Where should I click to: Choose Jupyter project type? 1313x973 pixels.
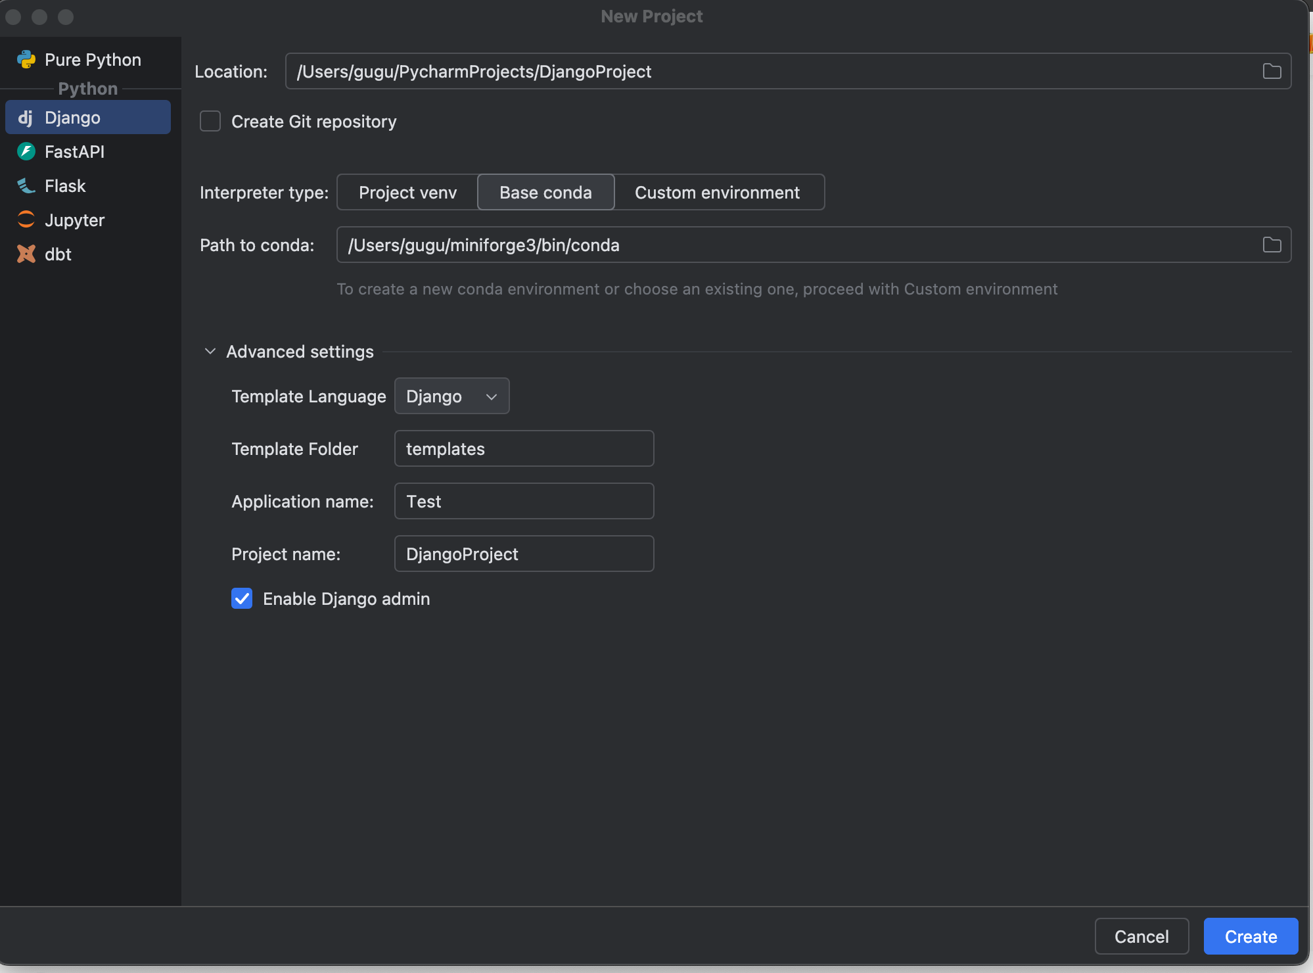(88, 220)
